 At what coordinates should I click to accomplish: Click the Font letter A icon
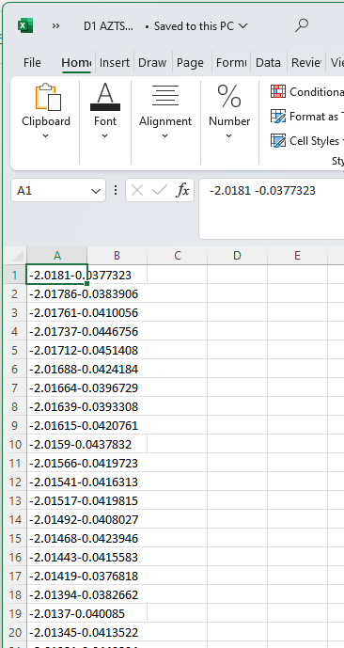[x=105, y=97]
